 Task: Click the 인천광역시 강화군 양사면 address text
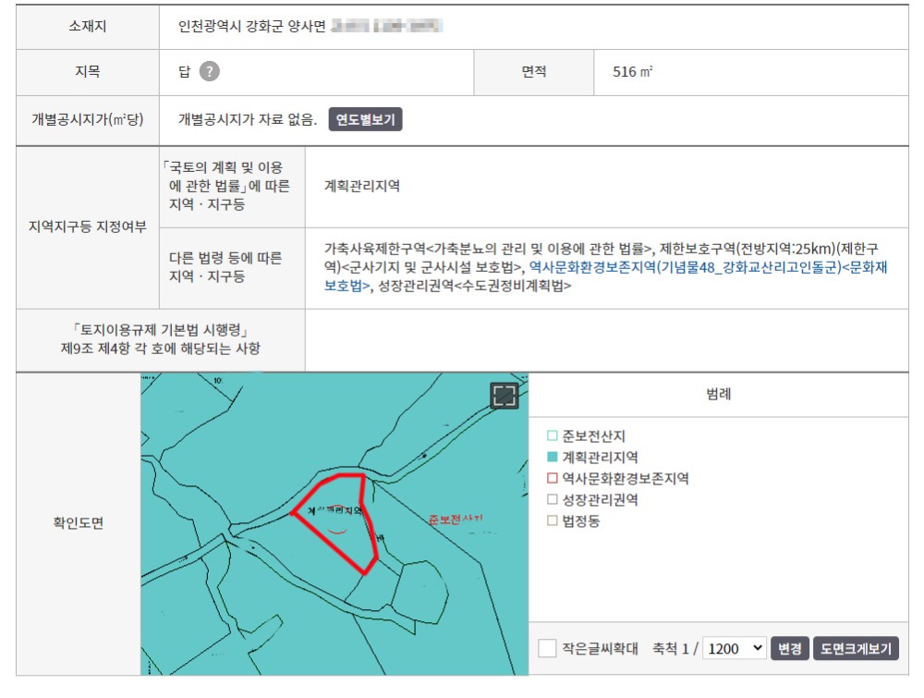pyautogui.click(x=252, y=26)
